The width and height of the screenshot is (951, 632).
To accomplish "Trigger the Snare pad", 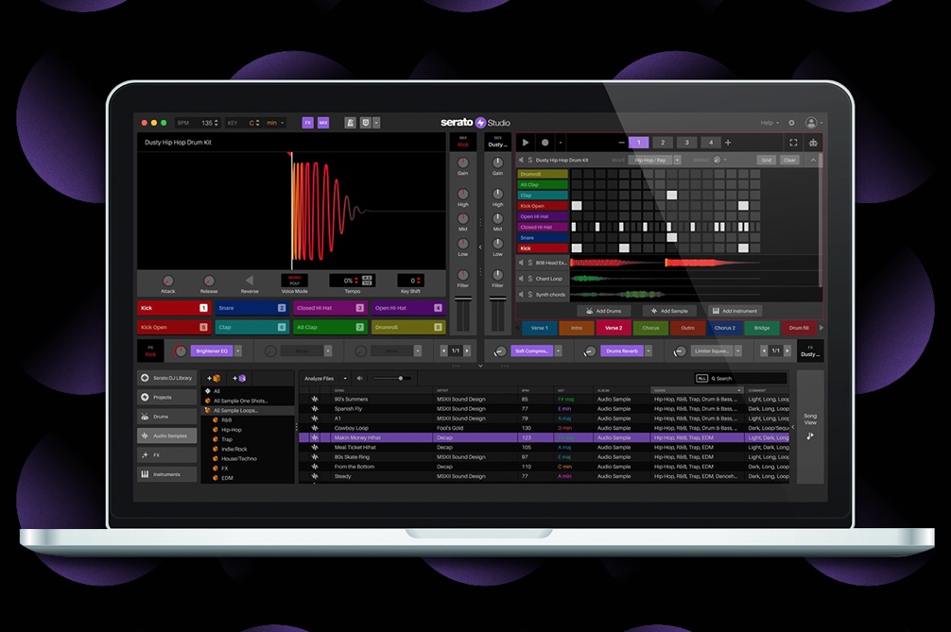I will pyautogui.click(x=251, y=308).
